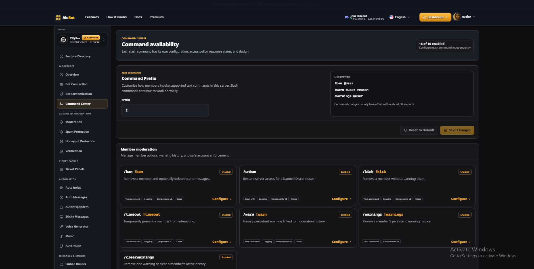Click the Music note icon
Screen dimensions: 534x269
[x=61, y=236]
